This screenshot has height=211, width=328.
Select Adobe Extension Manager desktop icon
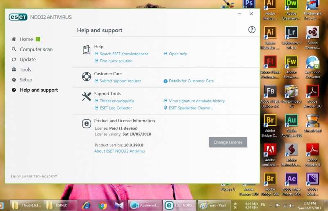tap(312, 38)
